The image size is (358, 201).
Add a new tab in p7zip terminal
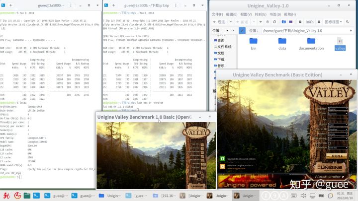(x=113, y=5)
